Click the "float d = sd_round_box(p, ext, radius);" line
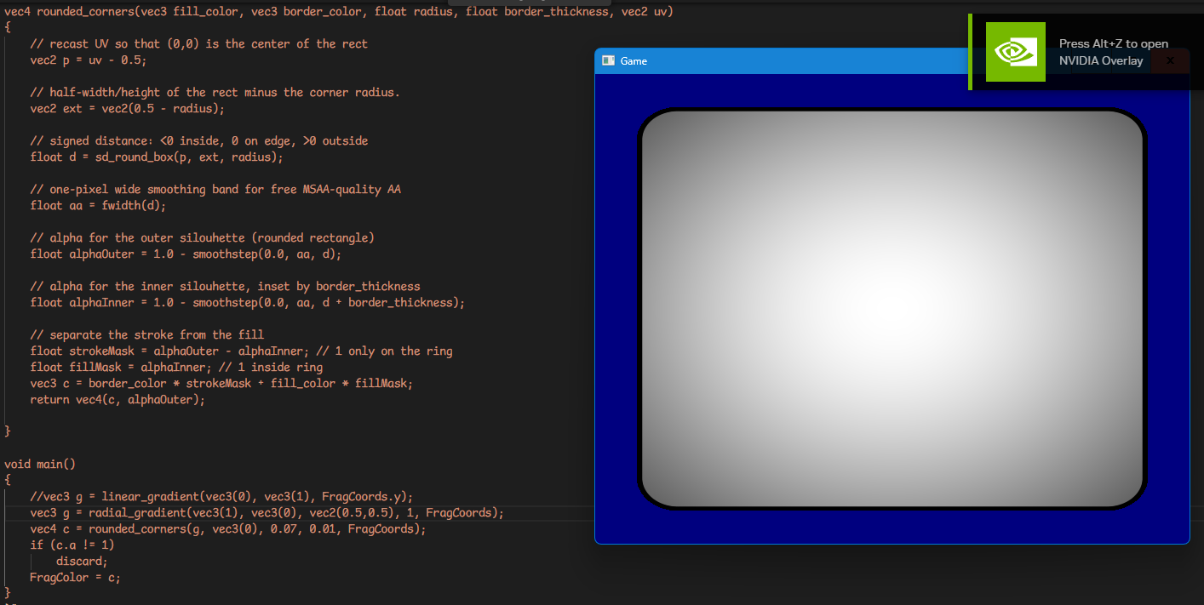This screenshot has height=605, width=1204. click(157, 157)
